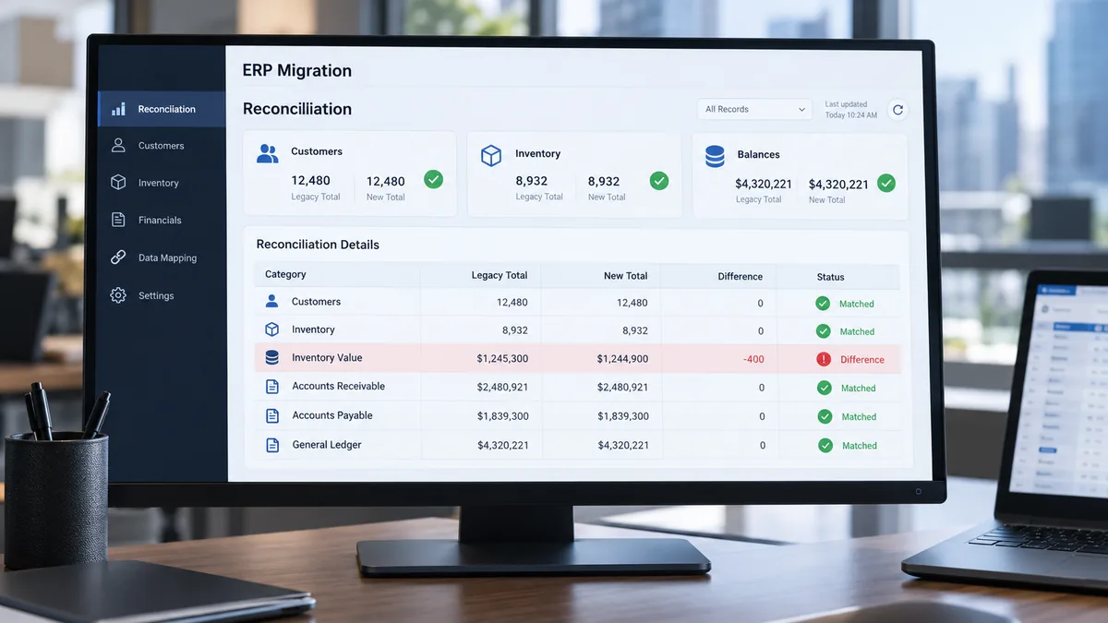Click cube icon in Inventory table row
This screenshot has width=1108, height=623.
pos(271,329)
